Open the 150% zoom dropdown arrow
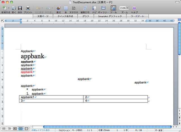This screenshot has width=181, height=132. pos(127,8)
